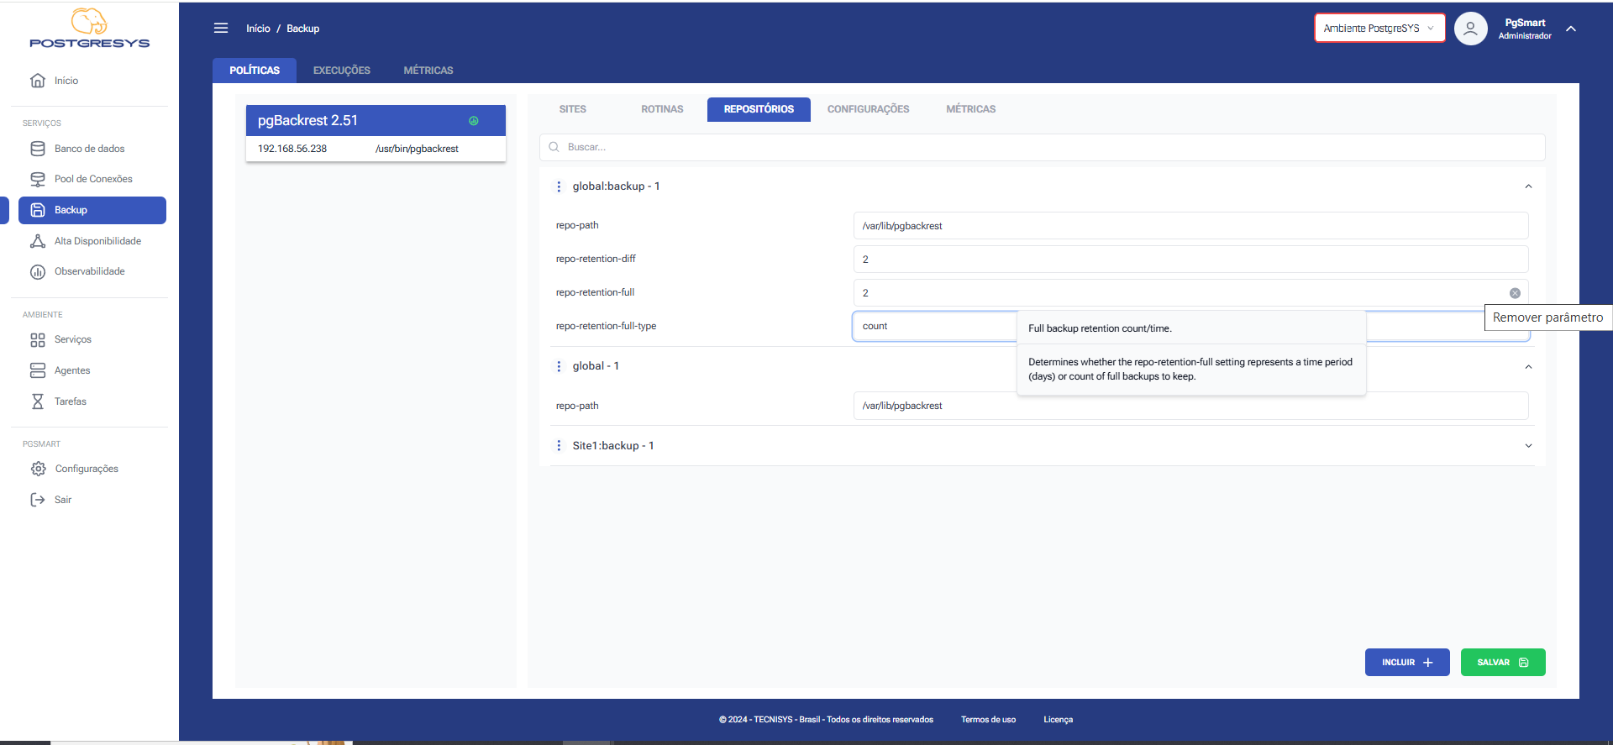Collapse the global:backup - 1 section chevron
The width and height of the screenshot is (1613, 745).
[1528, 186]
